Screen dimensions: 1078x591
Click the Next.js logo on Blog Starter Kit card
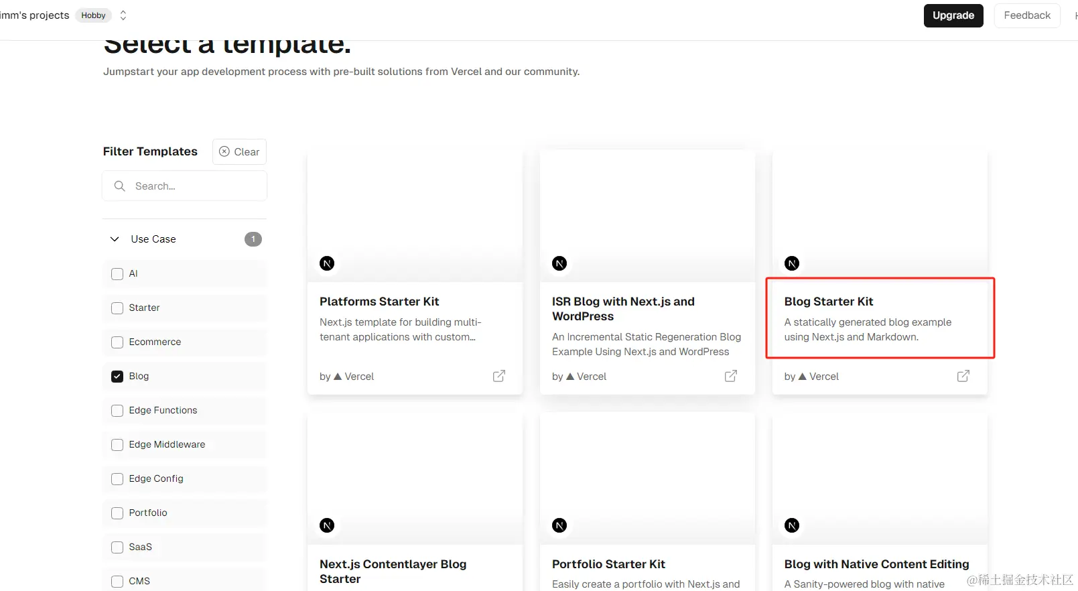coord(792,263)
